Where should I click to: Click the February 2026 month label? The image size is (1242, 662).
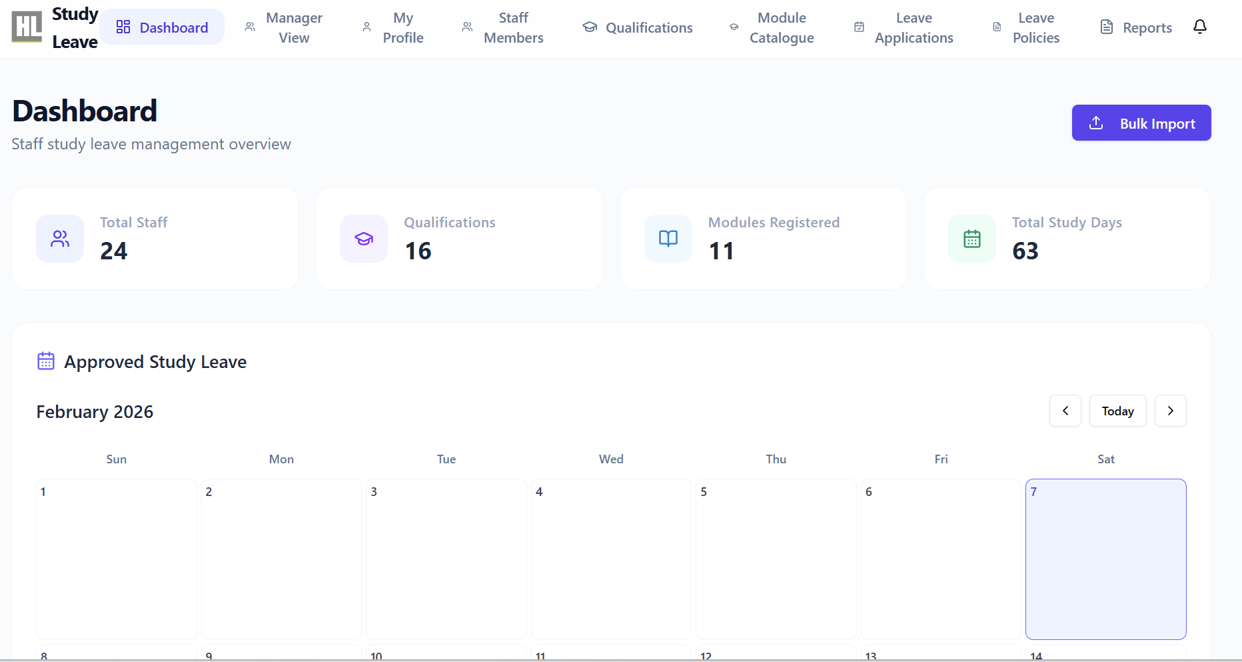point(95,412)
